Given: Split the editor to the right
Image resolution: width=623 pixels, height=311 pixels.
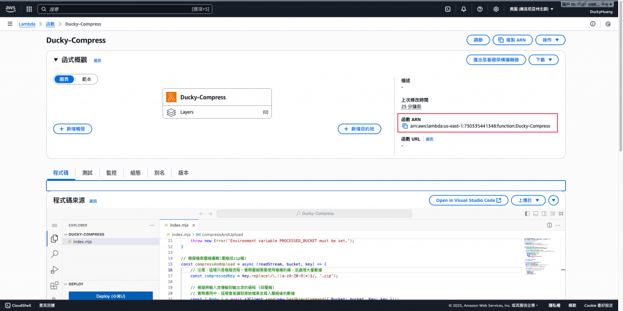Looking at the screenshot, I should pyautogui.click(x=549, y=225).
